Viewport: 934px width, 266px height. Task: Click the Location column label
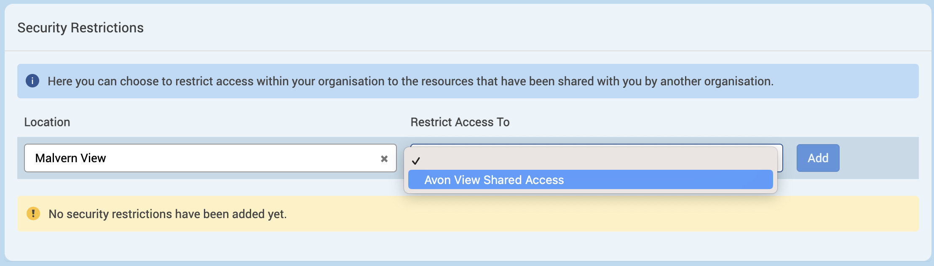point(47,122)
